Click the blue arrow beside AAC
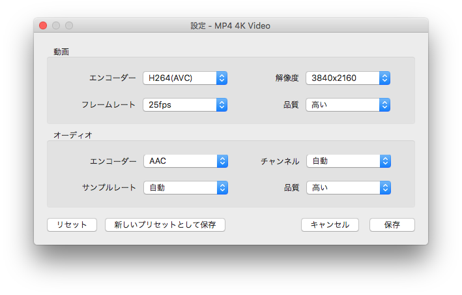The image size is (462, 295). point(222,161)
